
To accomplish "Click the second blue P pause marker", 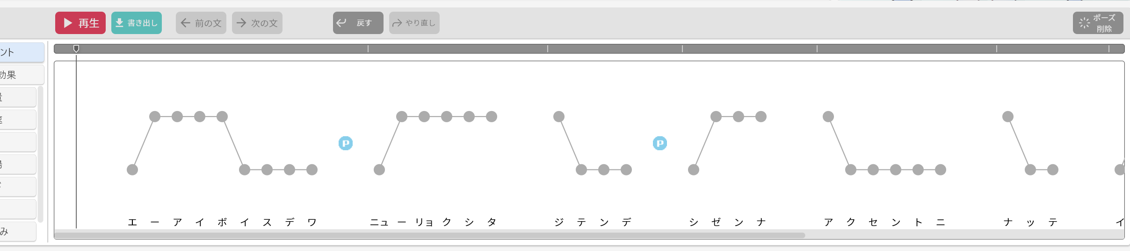I will [660, 143].
